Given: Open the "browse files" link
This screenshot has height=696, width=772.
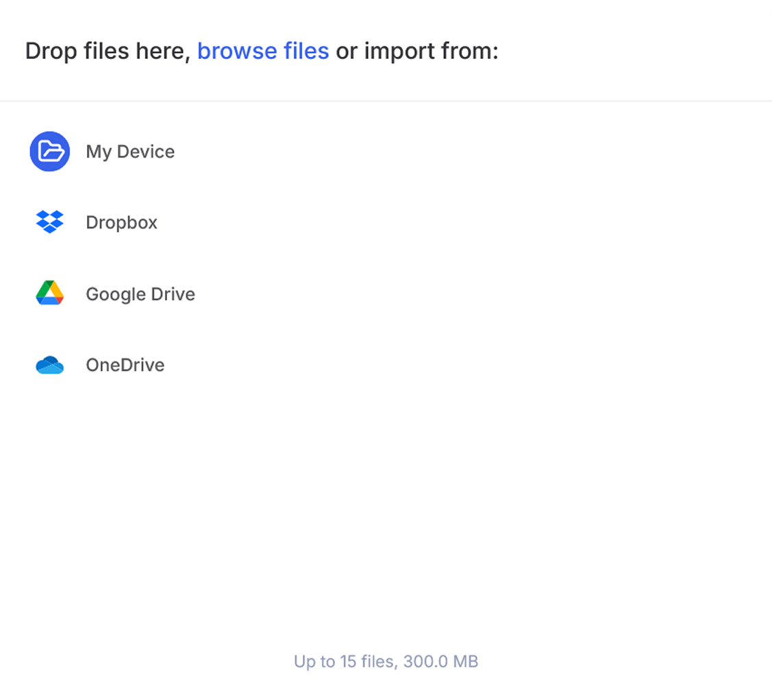Looking at the screenshot, I should [263, 51].
